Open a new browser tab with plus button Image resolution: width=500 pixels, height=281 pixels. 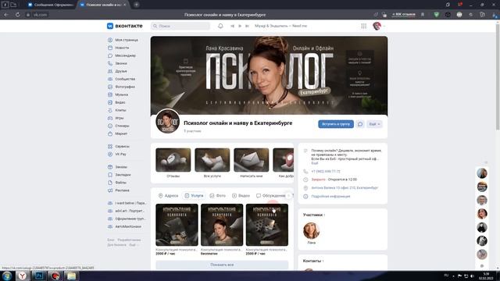click(136, 5)
